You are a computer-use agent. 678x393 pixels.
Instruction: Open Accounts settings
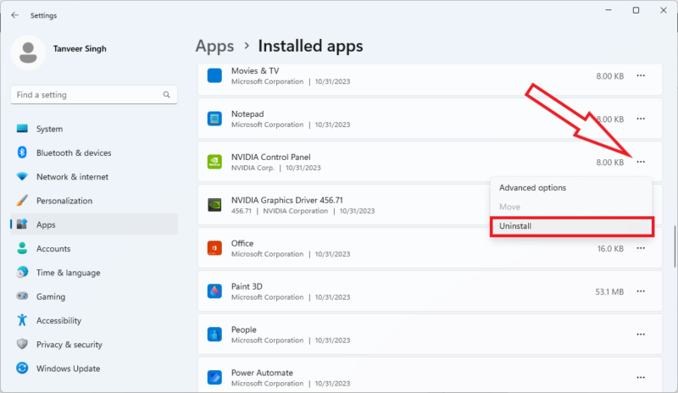pyautogui.click(x=94, y=249)
